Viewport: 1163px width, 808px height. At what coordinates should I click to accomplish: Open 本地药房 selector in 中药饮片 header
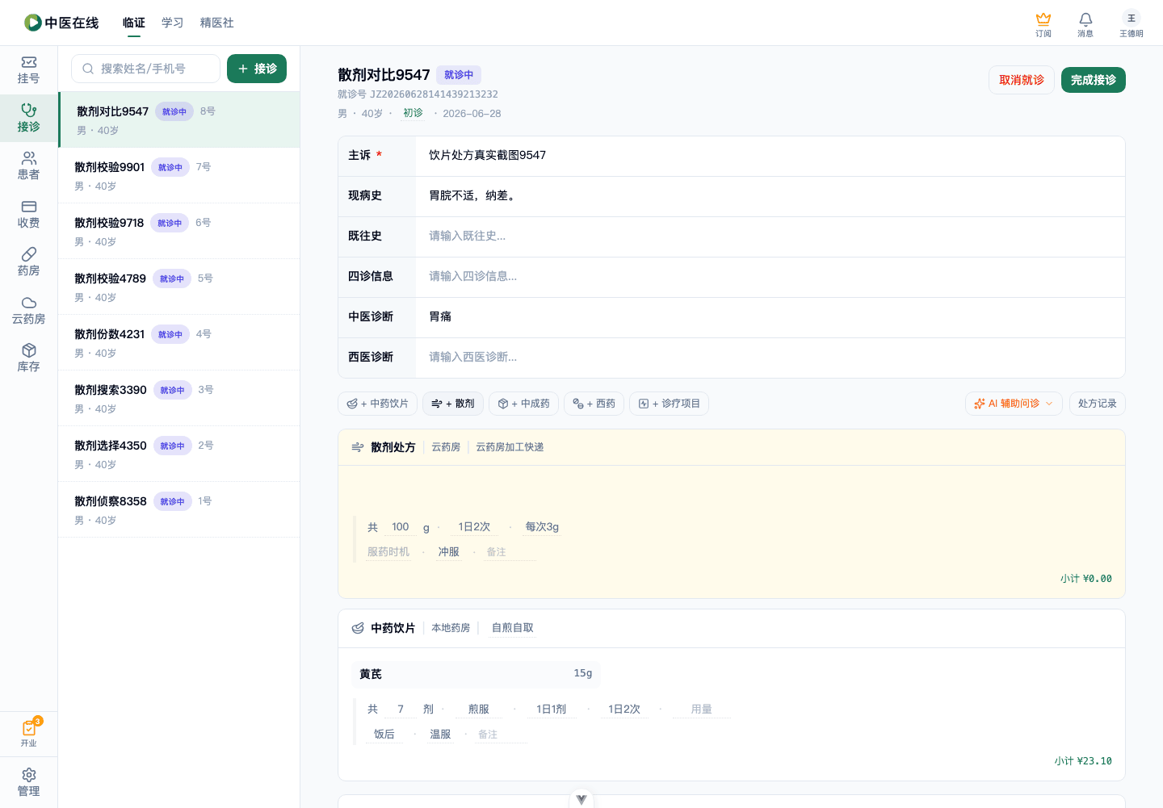click(x=451, y=628)
